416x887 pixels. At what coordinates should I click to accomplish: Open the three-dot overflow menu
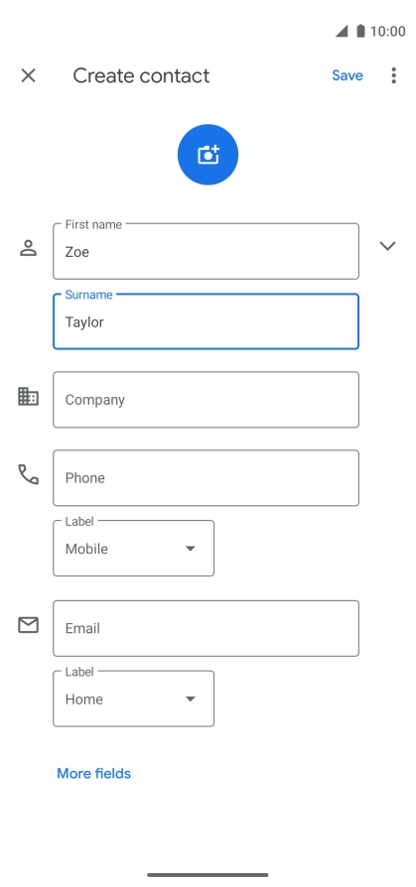(x=393, y=75)
